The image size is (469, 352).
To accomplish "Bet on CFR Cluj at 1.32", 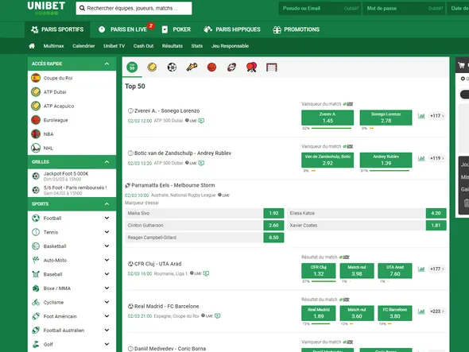I will coord(319,271).
